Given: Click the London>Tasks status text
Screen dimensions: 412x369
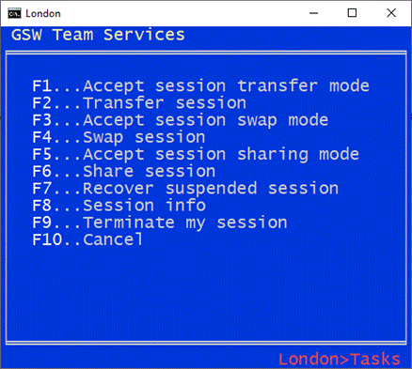Looking at the screenshot, I should click(x=340, y=359).
